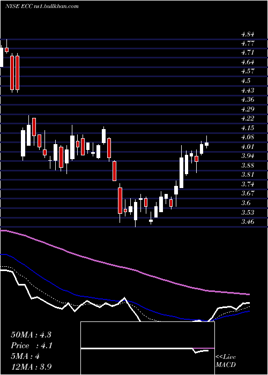Image resolution: width=268 pixels, height=375 pixels.
Task: Click the 4.43 price axis label
Action: coord(248,91)
